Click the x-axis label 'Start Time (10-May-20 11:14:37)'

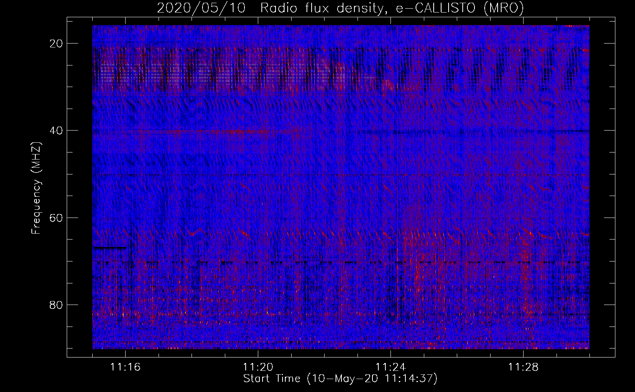[x=340, y=379]
